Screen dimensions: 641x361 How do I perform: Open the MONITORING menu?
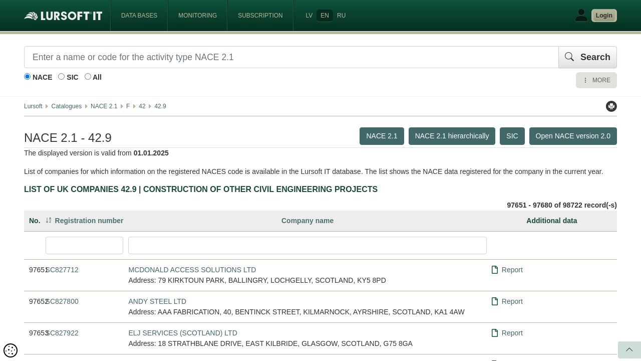click(x=198, y=16)
